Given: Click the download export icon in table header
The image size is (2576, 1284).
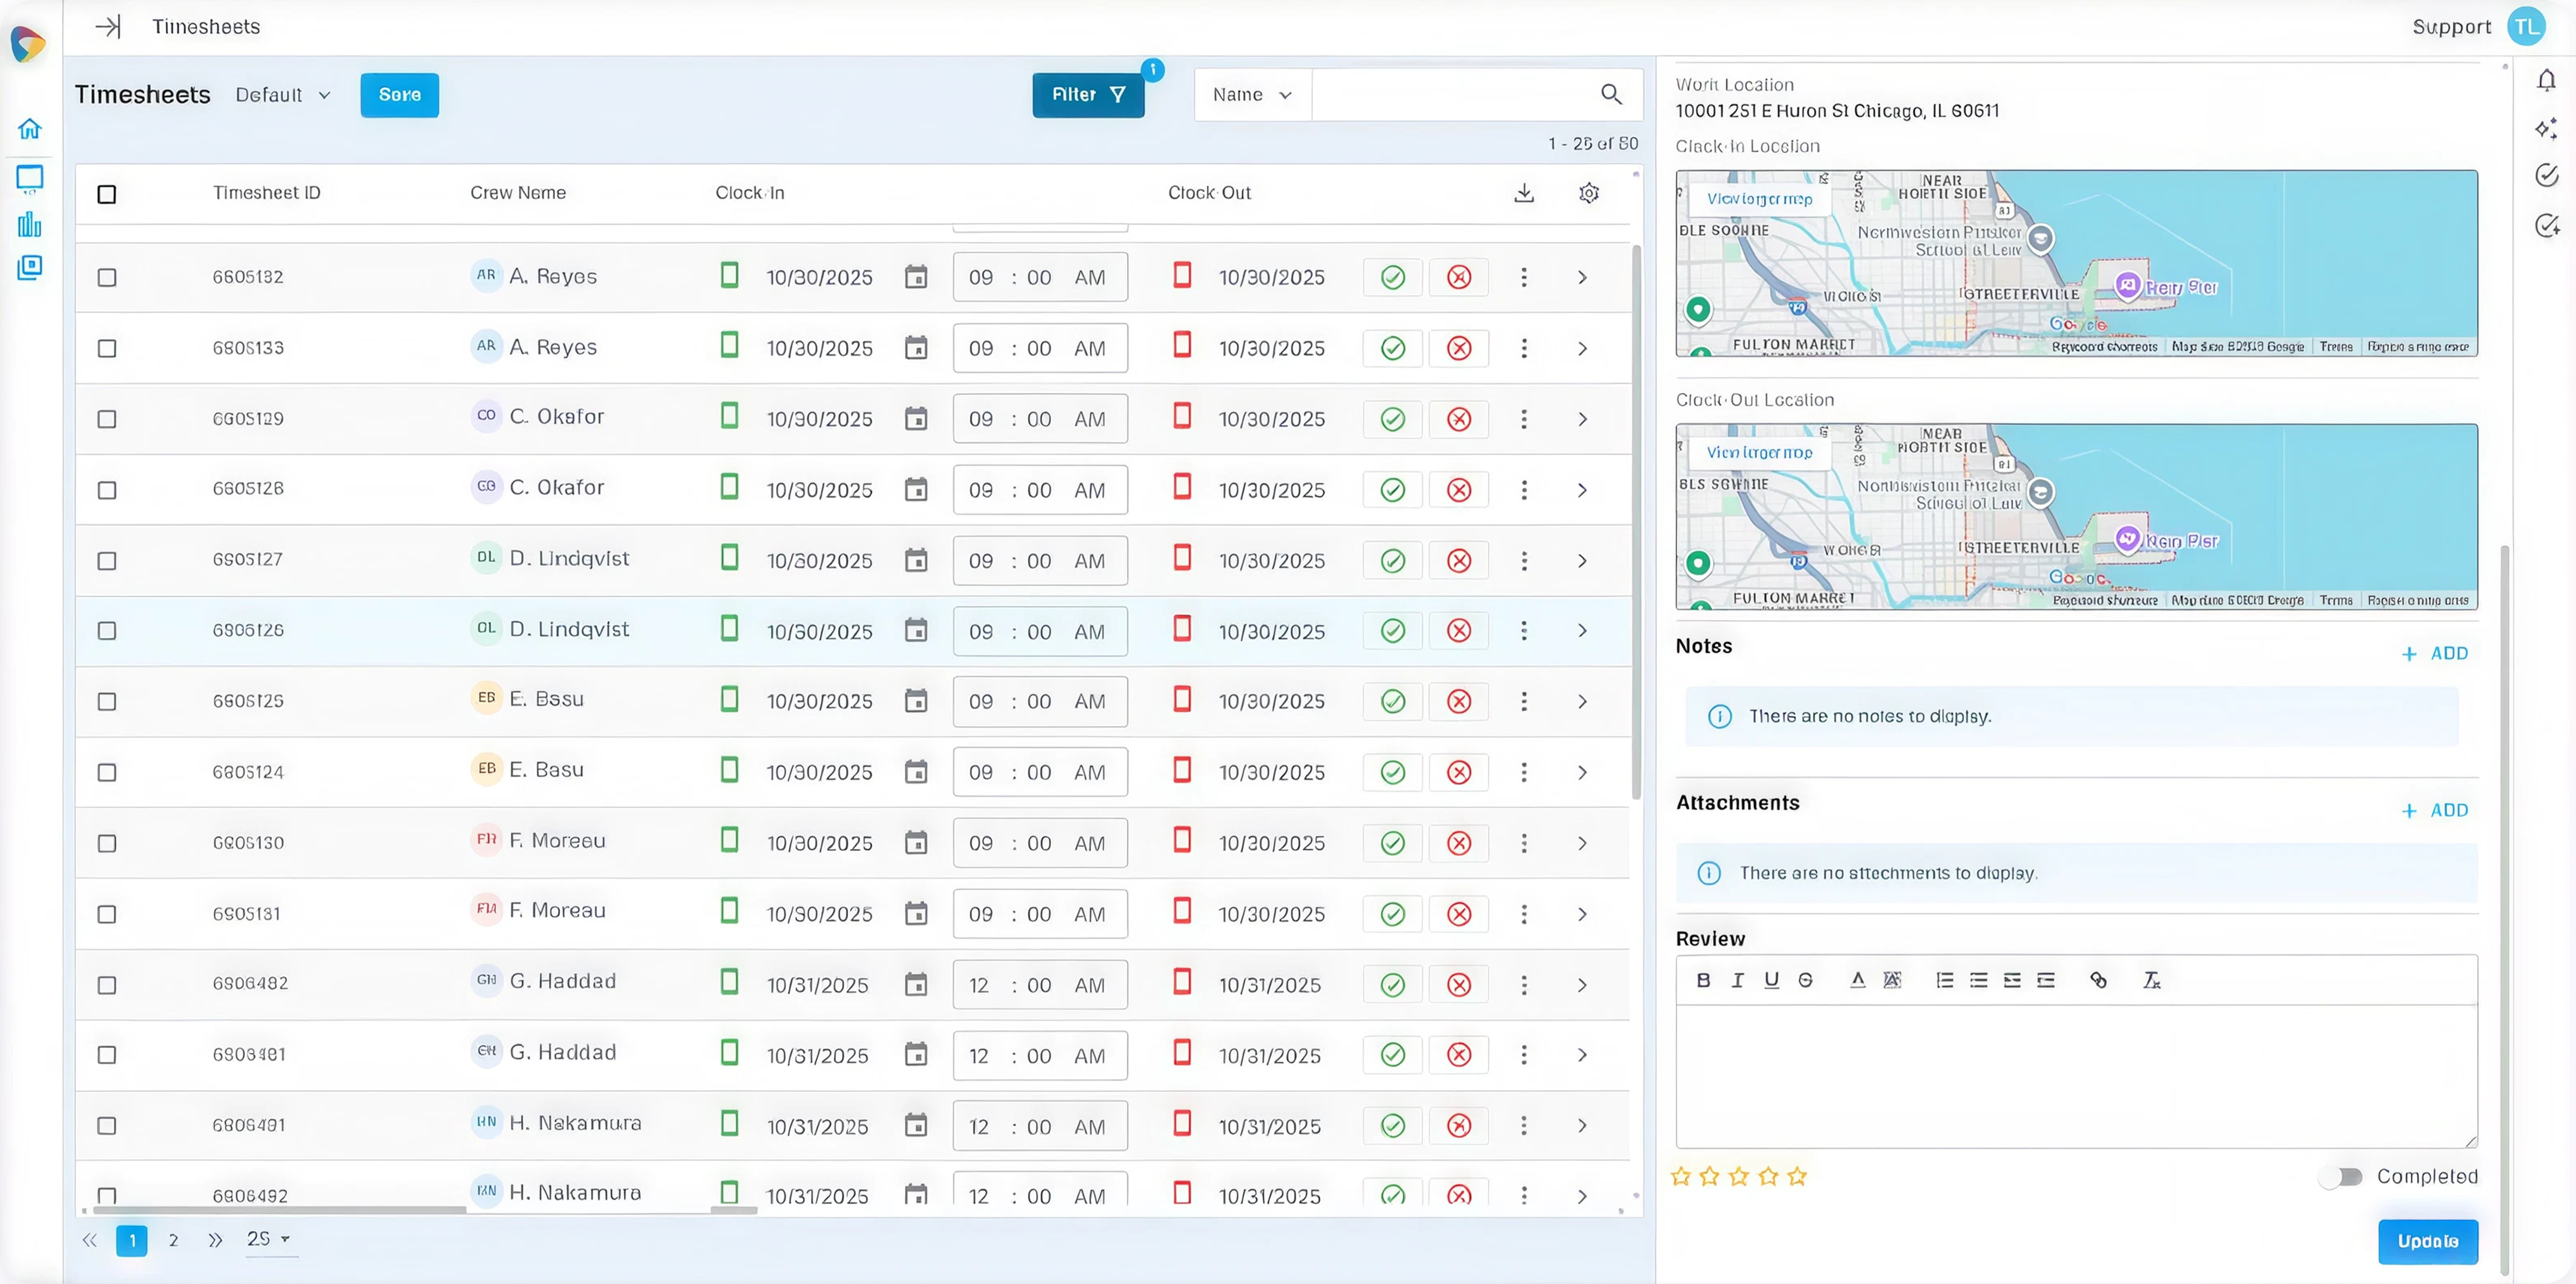Looking at the screenshot, I should click(x=1524, y=193).
